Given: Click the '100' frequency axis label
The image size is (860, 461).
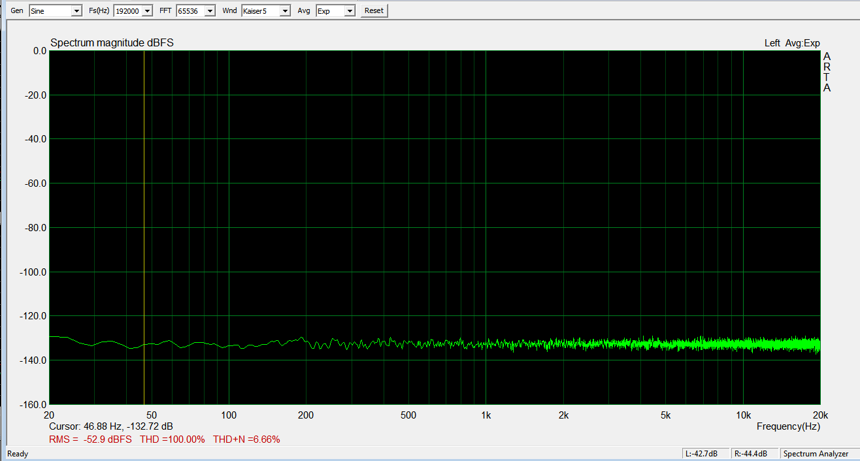Looking at the screenshot, I should 229,415.
